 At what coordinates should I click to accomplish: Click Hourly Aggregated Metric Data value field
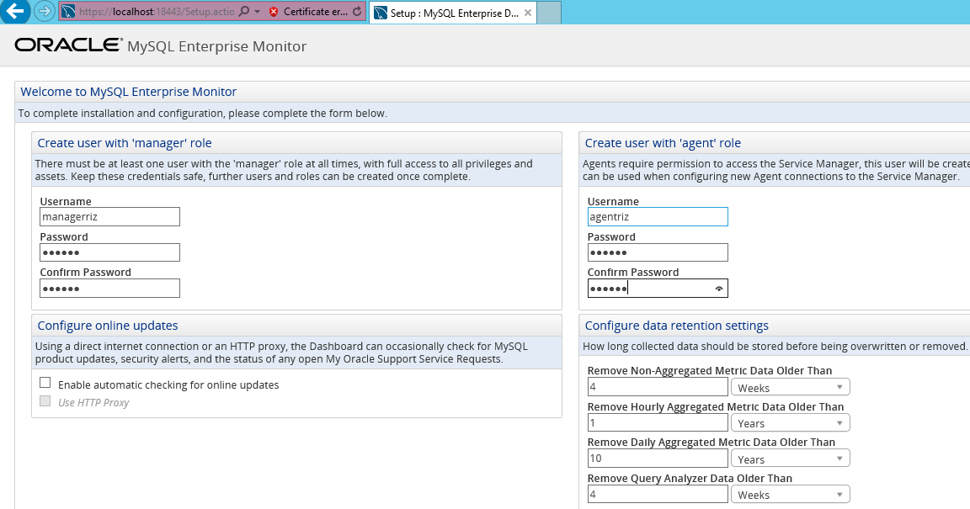[x=658, y=423]
